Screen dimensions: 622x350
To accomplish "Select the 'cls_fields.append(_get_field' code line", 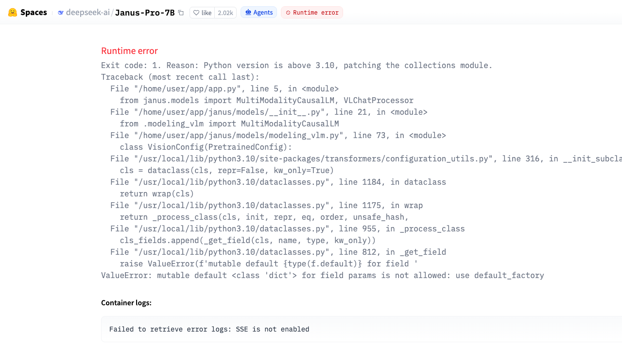I will tap(248, 241).
